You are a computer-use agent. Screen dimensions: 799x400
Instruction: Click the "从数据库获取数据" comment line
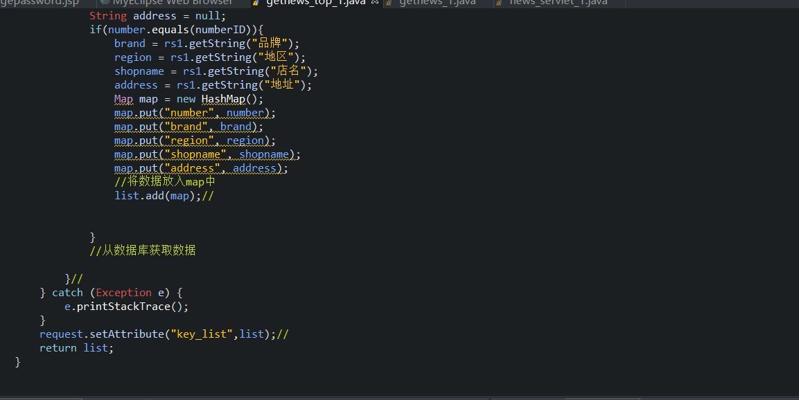143,251
